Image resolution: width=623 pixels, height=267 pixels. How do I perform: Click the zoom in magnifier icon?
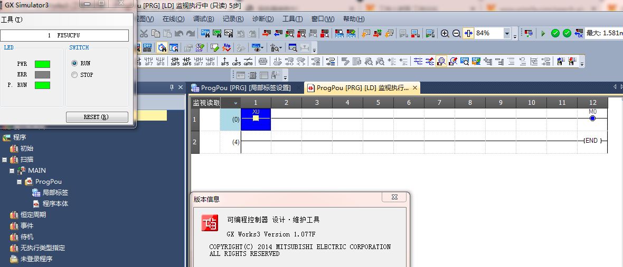445,33
